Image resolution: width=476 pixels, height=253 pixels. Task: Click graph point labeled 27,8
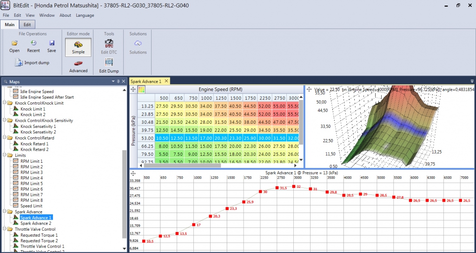394,197
